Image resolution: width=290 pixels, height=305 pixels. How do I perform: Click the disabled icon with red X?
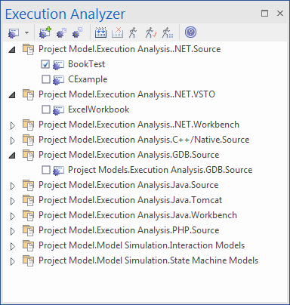[x=117, y=32]
